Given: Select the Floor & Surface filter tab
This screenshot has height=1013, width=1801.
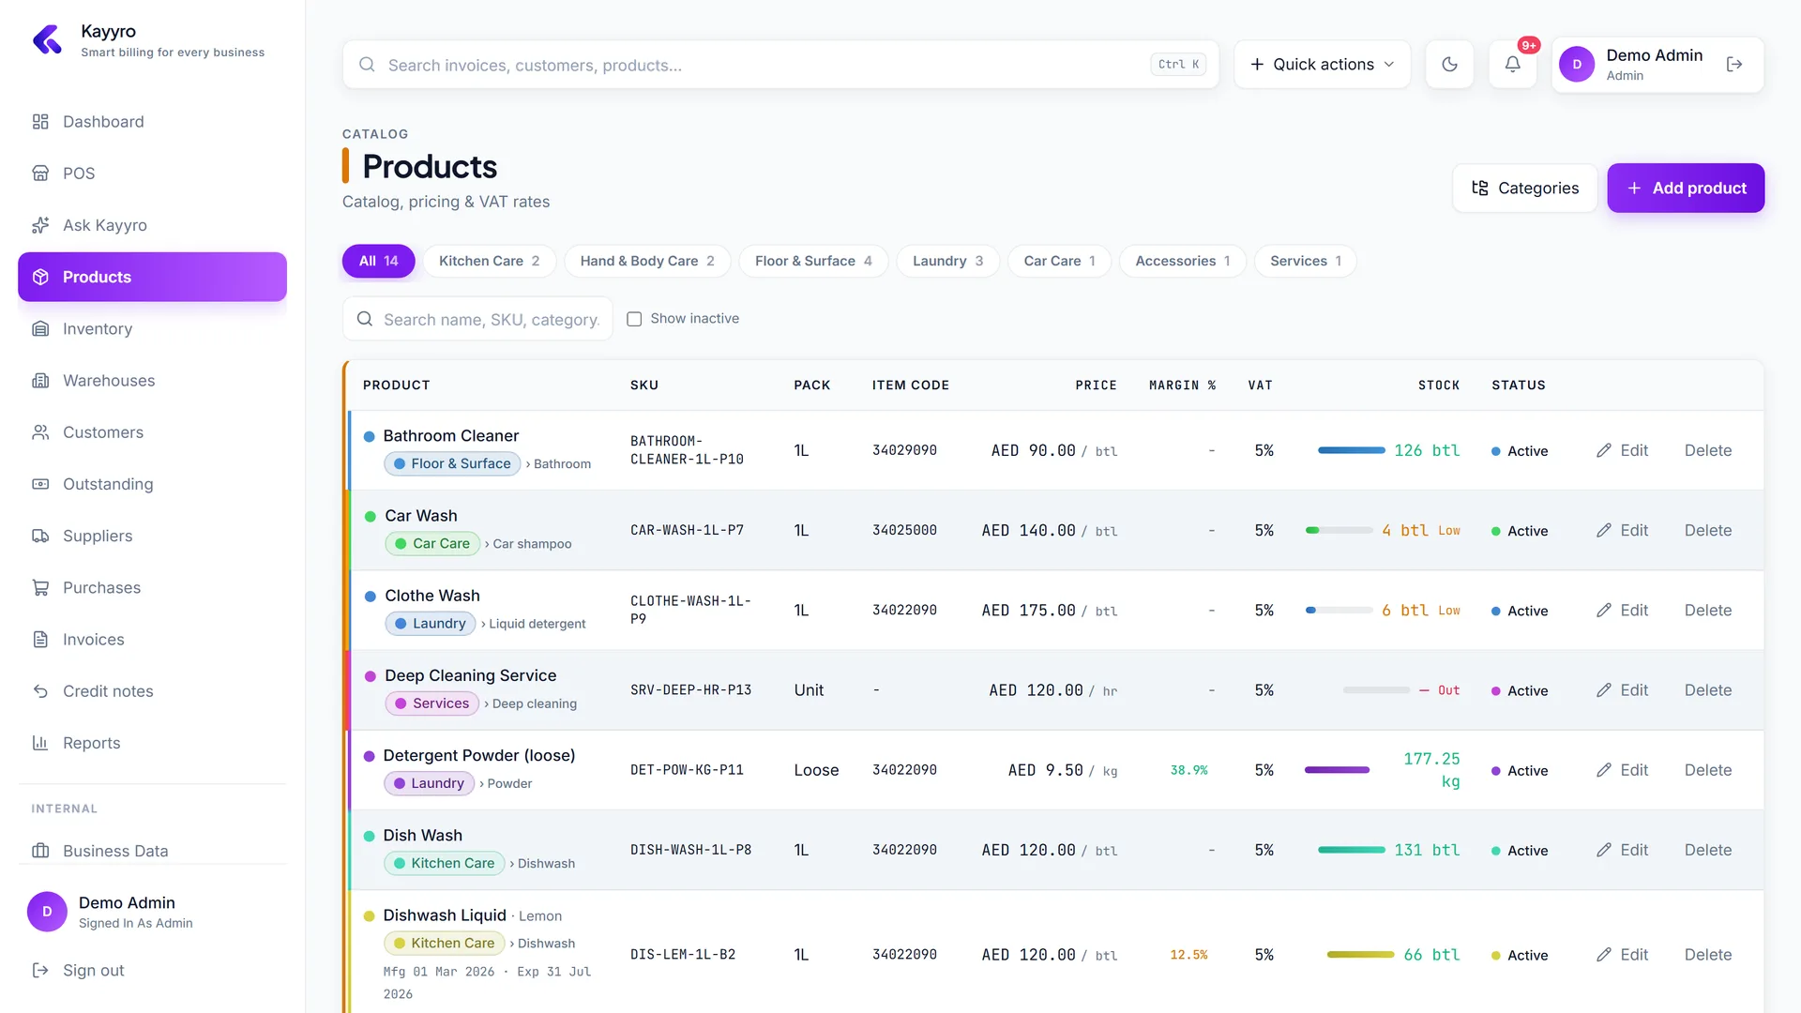Looking at the screenshot, I should pyautogui.click(x=813, y=262).
